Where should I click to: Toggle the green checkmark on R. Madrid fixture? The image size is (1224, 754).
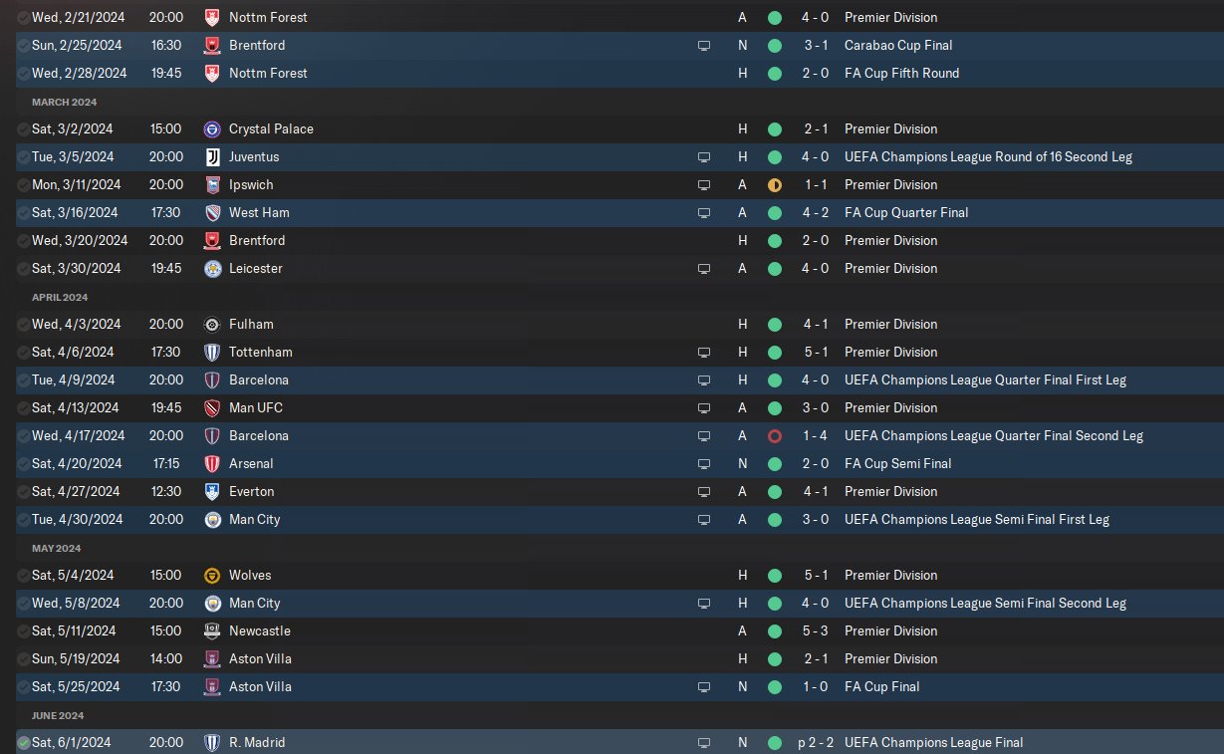[24, 742]
